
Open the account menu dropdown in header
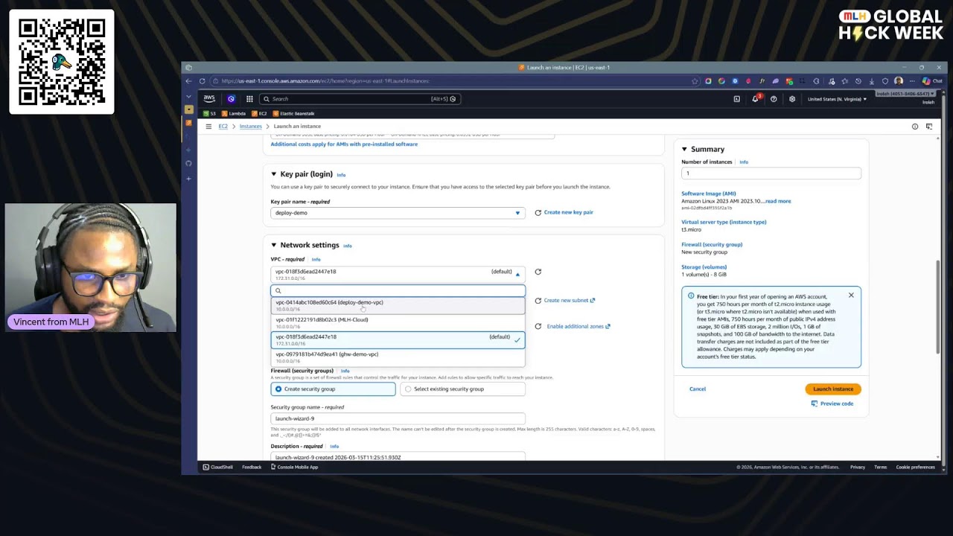(x=904, y=95)
